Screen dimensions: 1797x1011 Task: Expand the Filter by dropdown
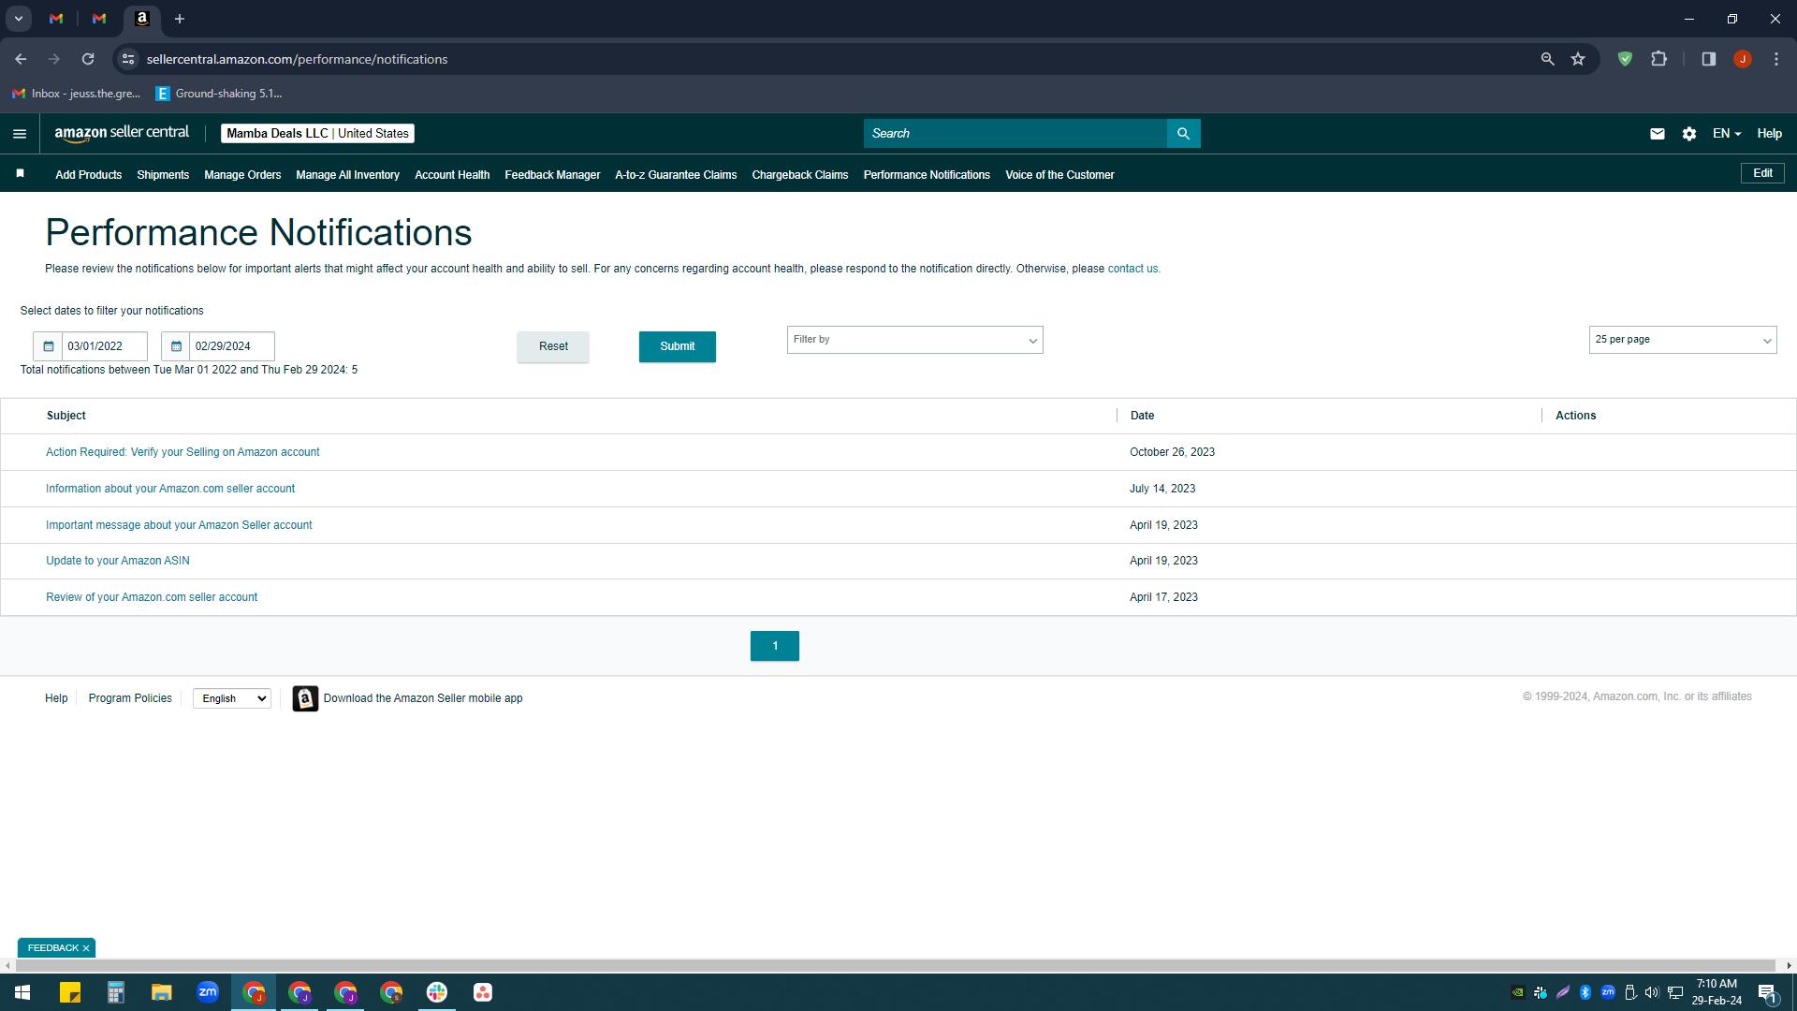[x=914, y=340]
